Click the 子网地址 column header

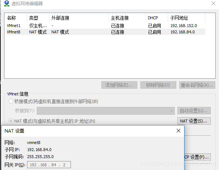pos(187,18)
